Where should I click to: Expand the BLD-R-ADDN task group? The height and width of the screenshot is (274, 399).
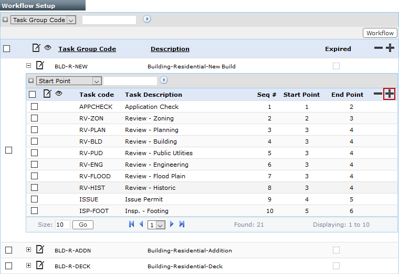[29, 250]
